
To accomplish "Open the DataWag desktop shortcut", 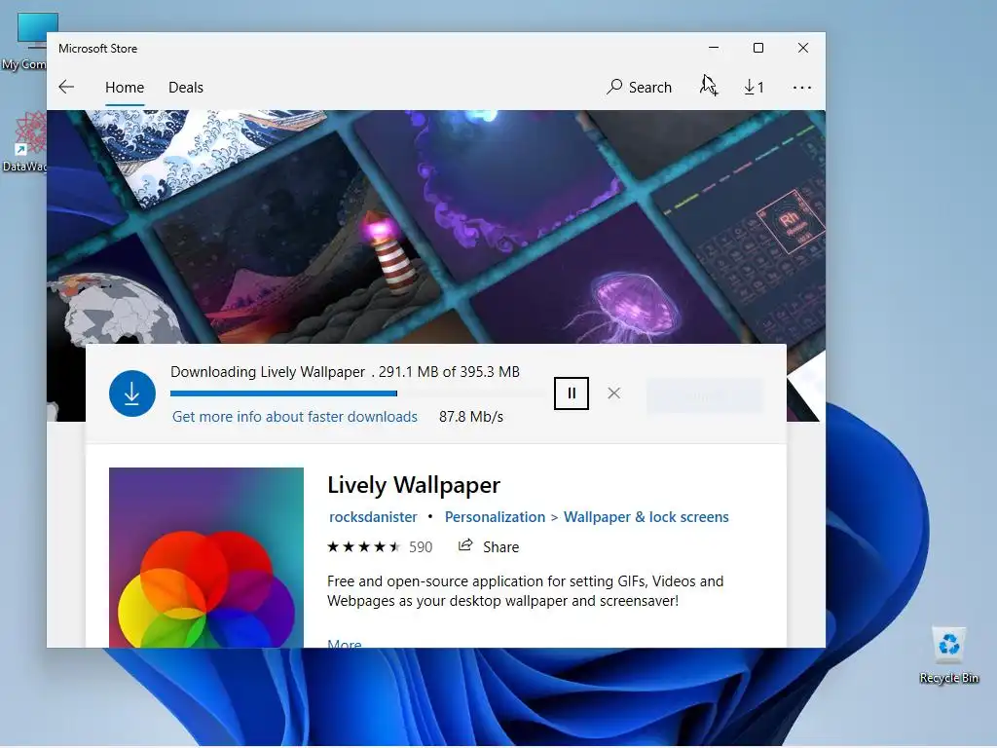I will (x=25, y=142).
